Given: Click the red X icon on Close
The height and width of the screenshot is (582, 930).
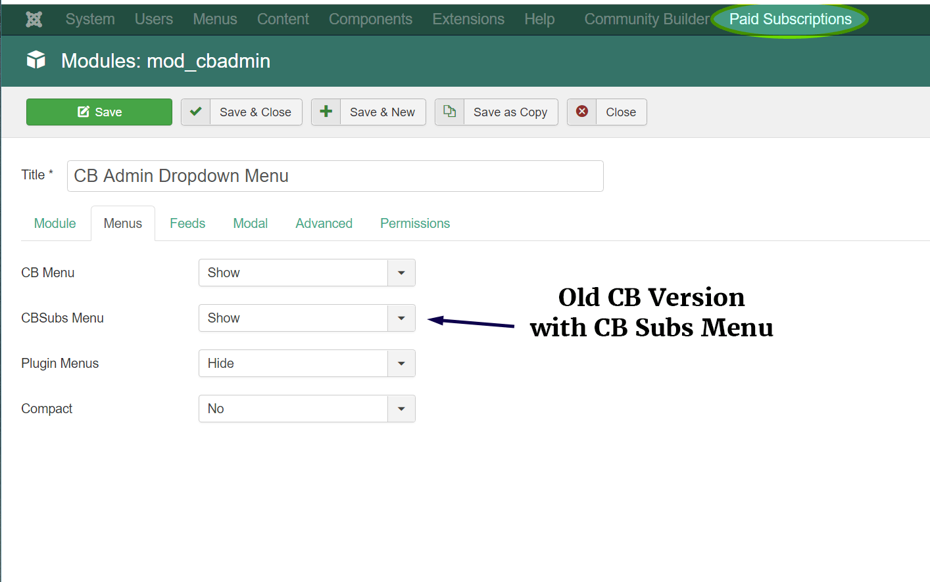Looking at the screenshot, I should coord(582,112).
